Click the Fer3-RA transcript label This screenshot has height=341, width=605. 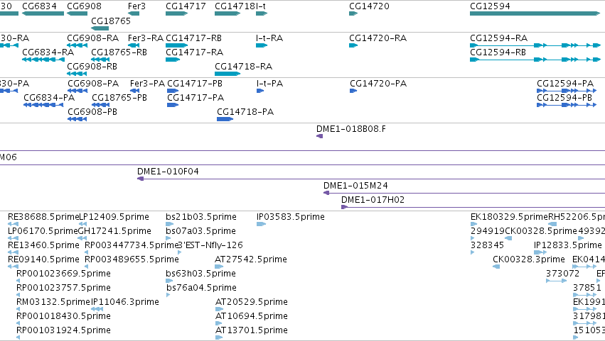146,38
